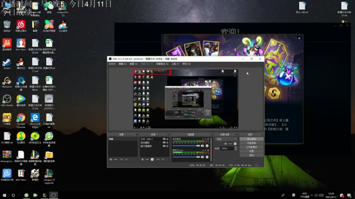The image size is (355, 199).
Task: Open OBS 设置 from the Controls dock
Action: pos(251,151)
